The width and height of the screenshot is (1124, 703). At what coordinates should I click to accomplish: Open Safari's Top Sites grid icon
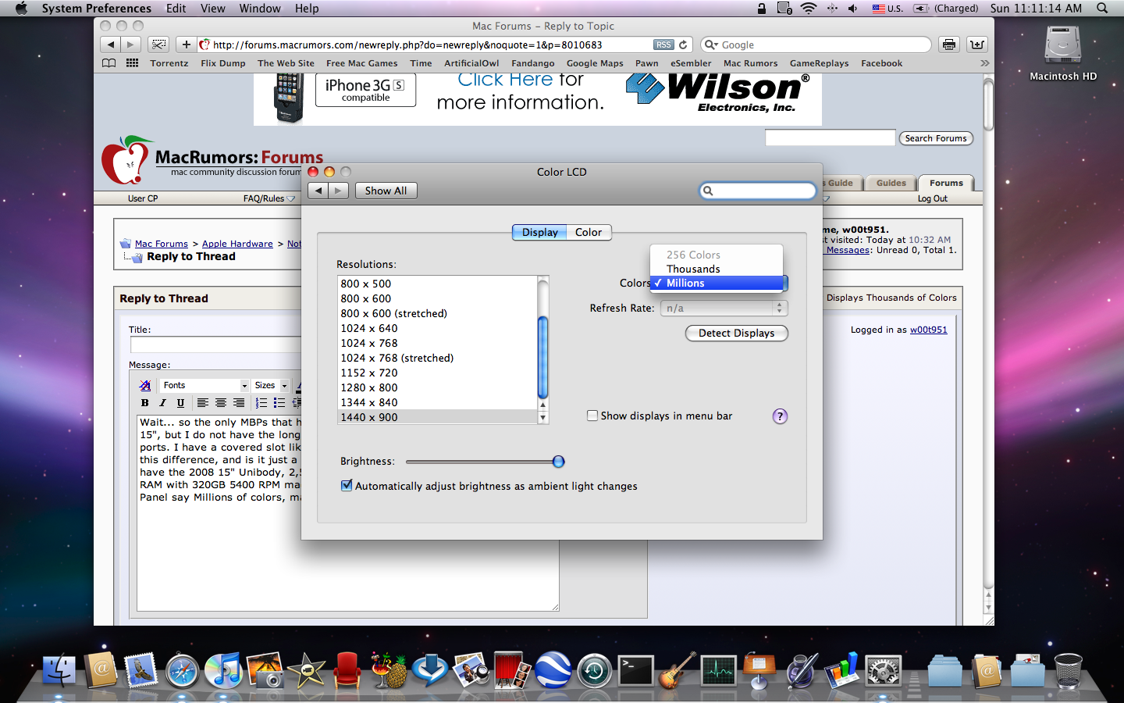click(133, 63)
